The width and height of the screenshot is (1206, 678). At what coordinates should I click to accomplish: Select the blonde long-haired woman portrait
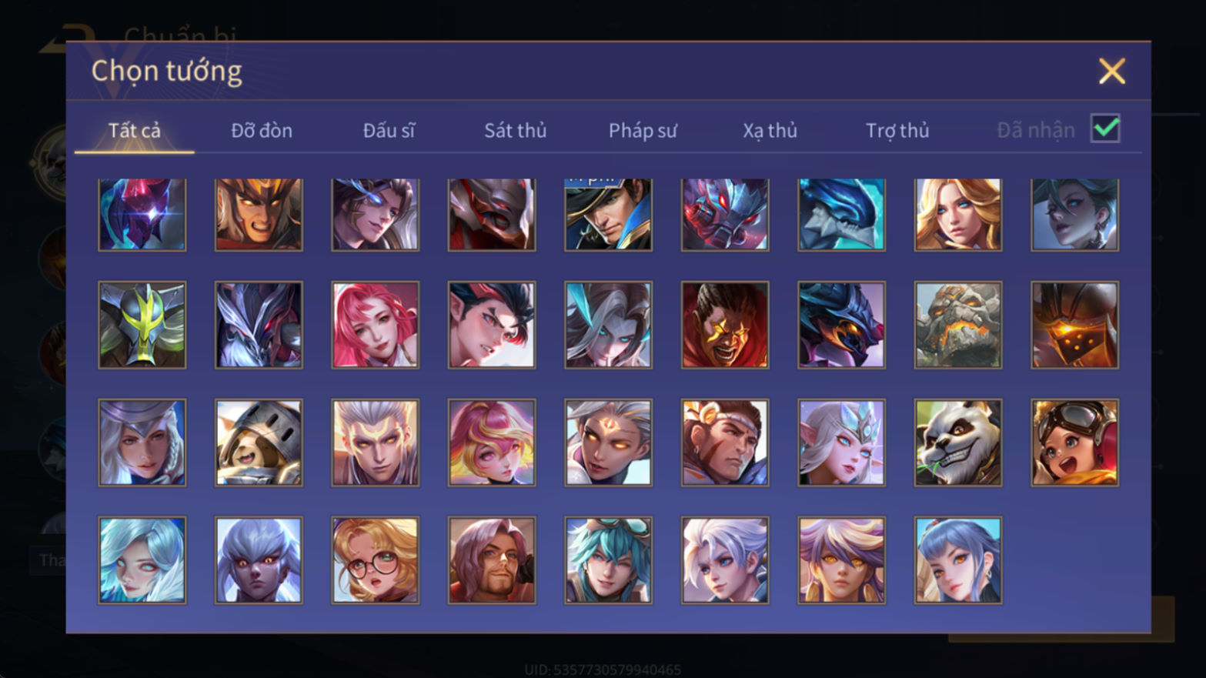click(958, 215)
